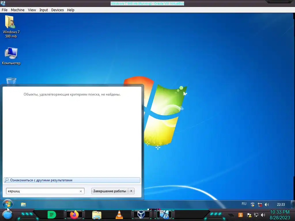Open the Input menu

[44, 10]
